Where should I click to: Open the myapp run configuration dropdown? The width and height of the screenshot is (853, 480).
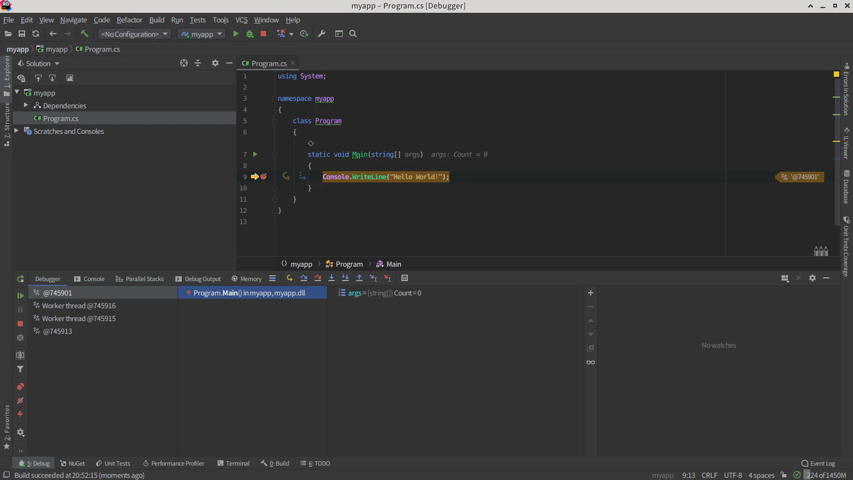pyautogui.click(x=202, y=34)
